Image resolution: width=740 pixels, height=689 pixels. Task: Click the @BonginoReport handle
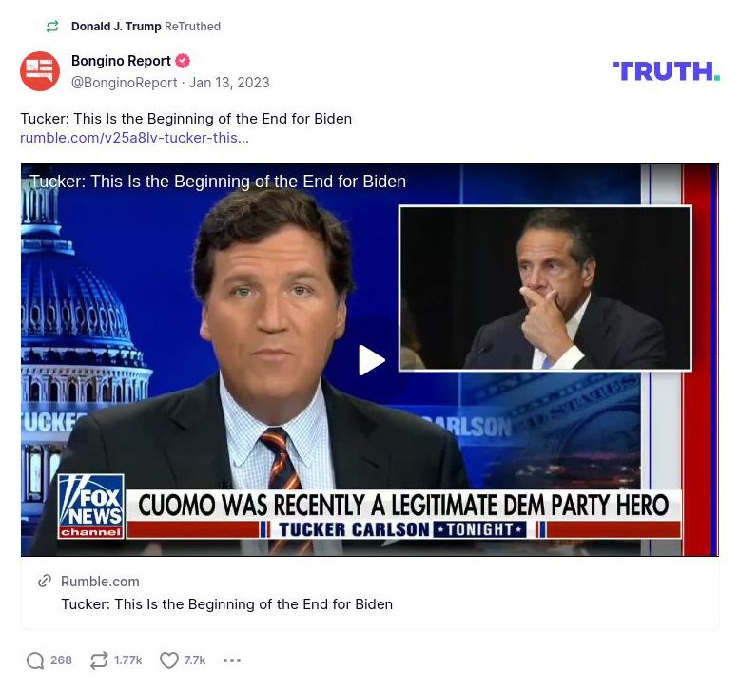[124, 83]
